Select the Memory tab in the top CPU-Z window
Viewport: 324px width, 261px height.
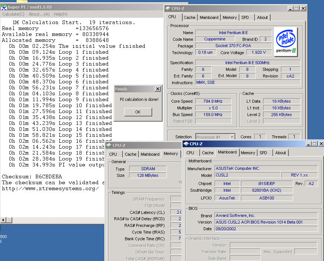pyautogui.click(x=230, y=17)
